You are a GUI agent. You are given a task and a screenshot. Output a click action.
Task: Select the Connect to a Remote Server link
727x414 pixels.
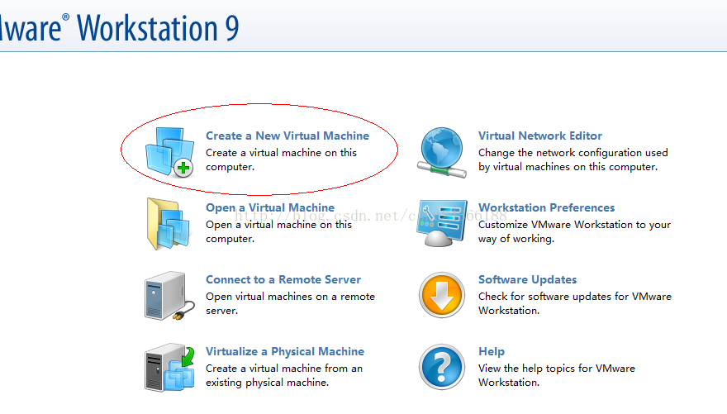pos(283,279)
